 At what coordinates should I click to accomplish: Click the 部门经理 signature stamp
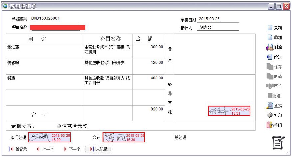49,137
